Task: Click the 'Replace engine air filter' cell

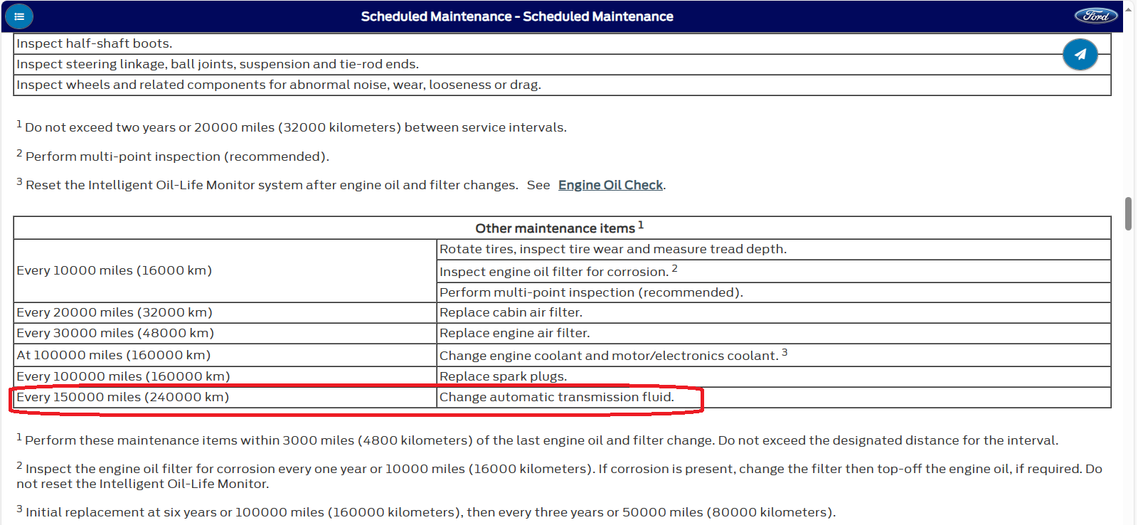Action: click(514, 333)
